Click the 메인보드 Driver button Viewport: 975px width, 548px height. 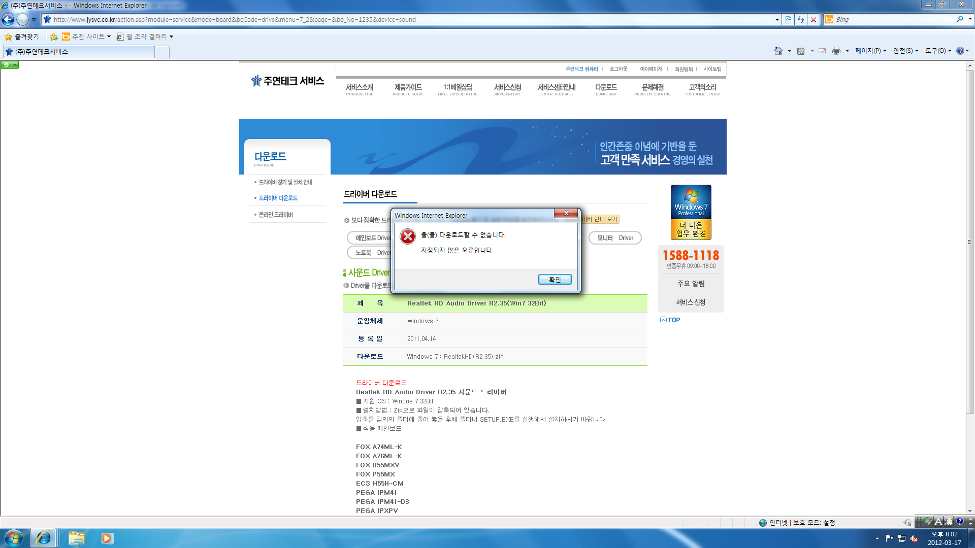point(369,238)
